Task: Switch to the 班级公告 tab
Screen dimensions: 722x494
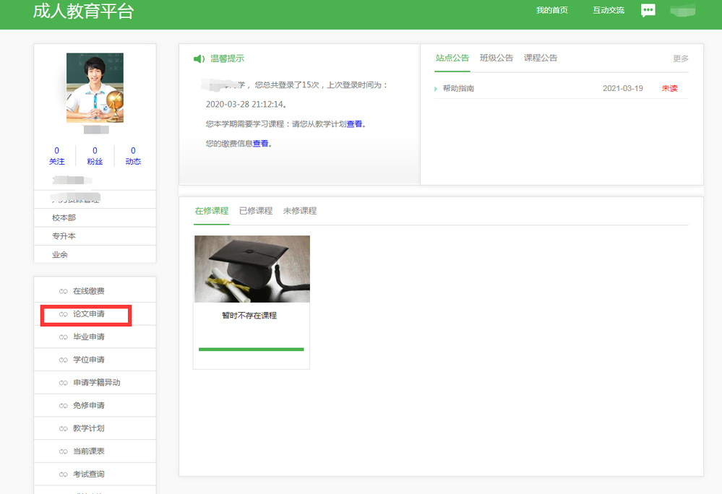Action: pos(496,58)
